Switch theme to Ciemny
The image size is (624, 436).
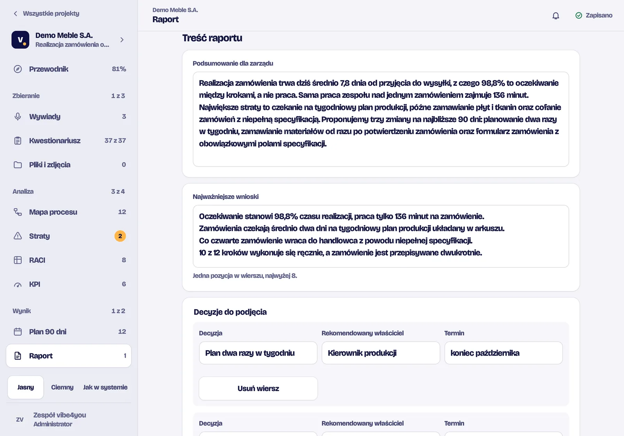pos(62,387)
